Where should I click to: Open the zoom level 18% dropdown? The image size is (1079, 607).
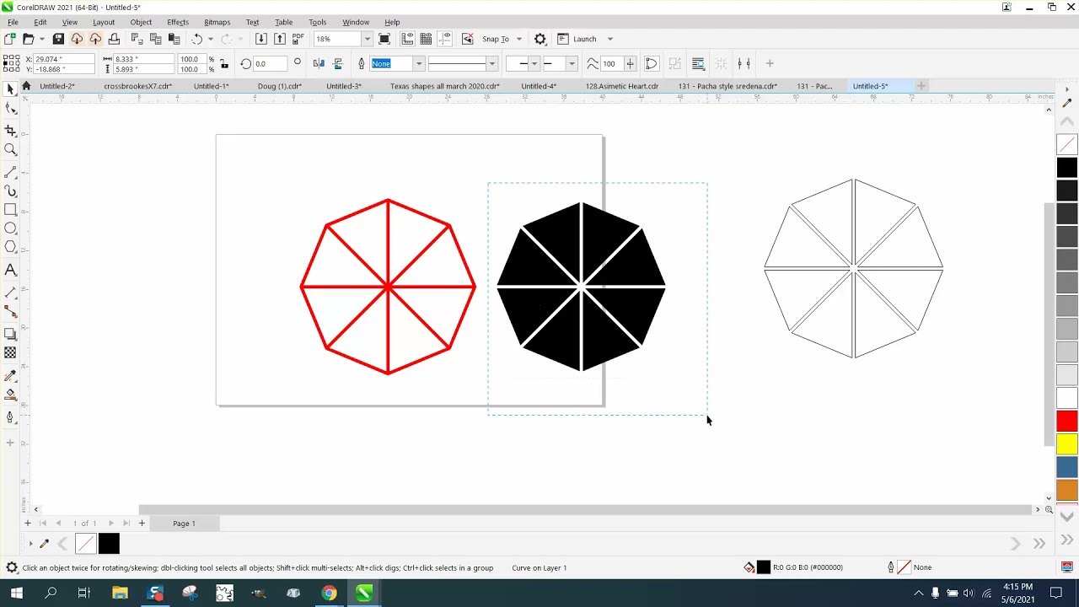point(367,39)
